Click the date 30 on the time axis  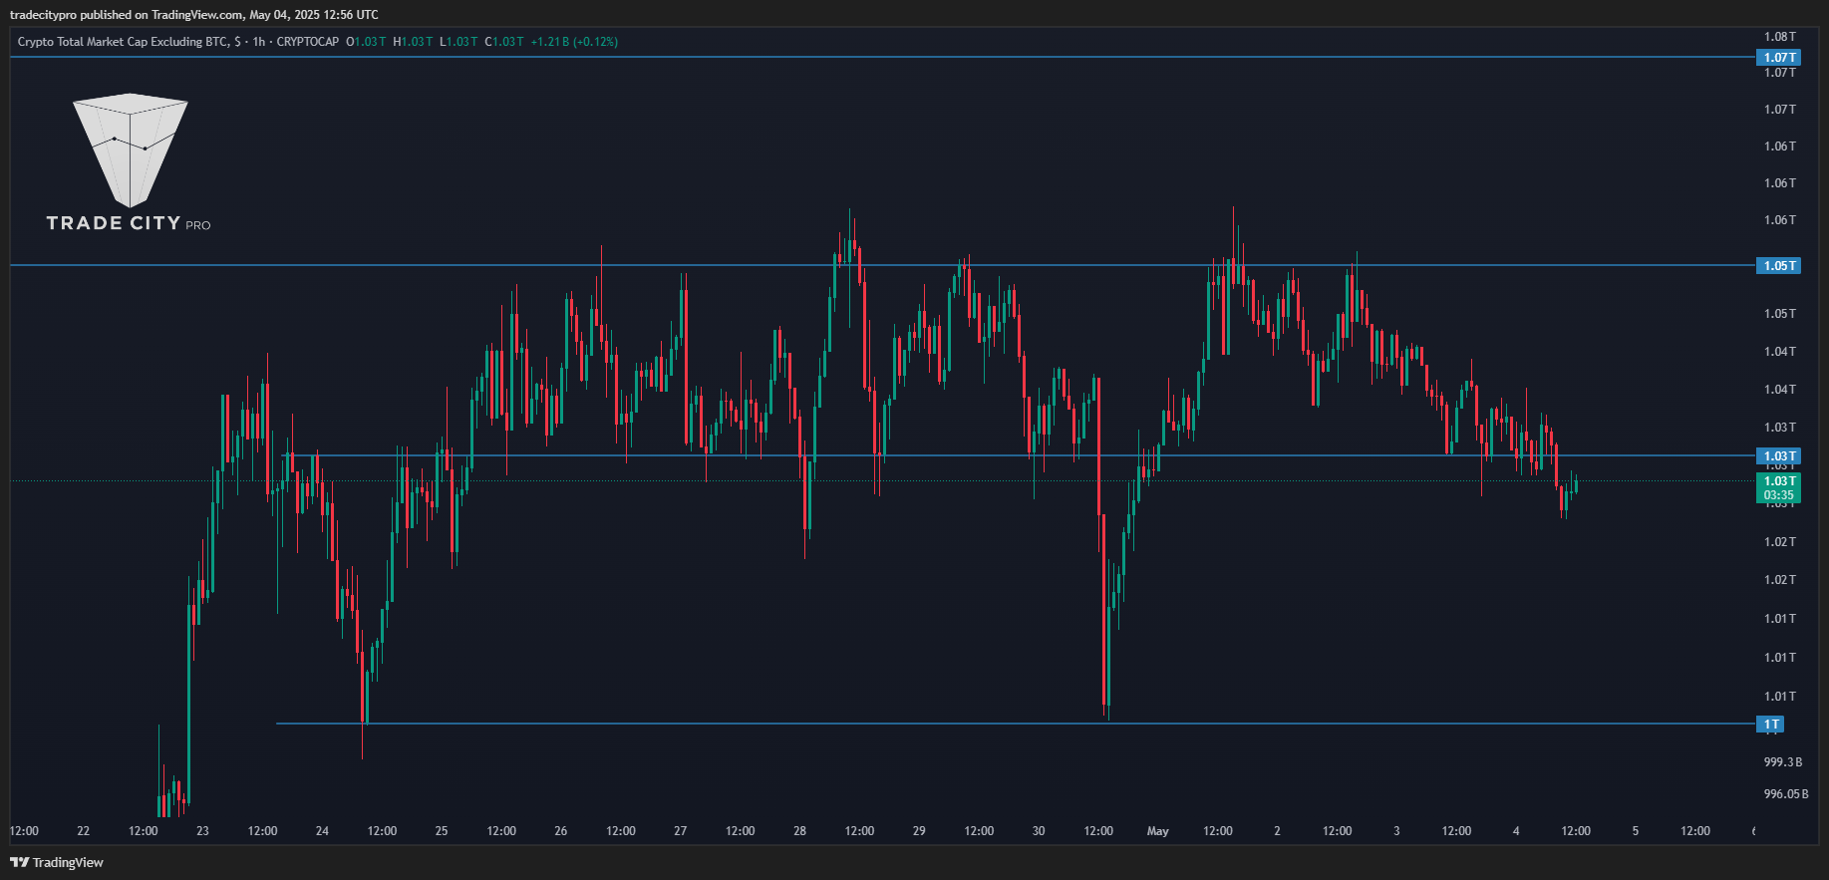point(1039,831)
